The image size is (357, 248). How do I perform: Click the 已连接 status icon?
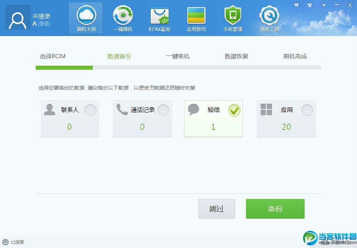pyautogui.click(x=6, y=242)
